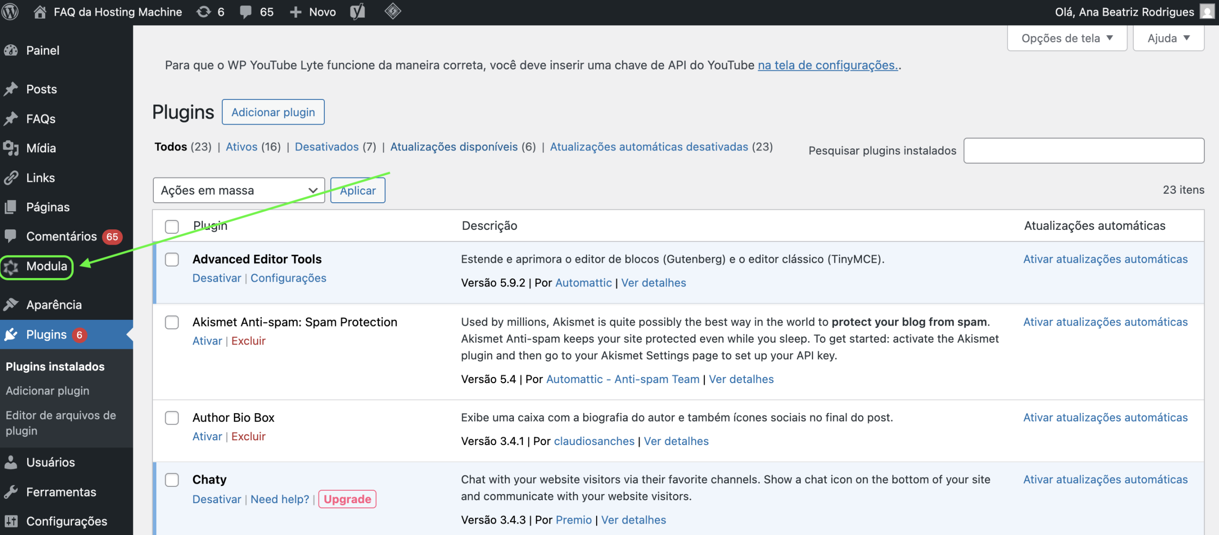Click the Comentários speech bubble icon
This screenshot has height=535, width=1219.
pos(10,236)
